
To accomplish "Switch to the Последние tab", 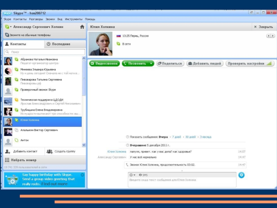I will coord(65,44).
